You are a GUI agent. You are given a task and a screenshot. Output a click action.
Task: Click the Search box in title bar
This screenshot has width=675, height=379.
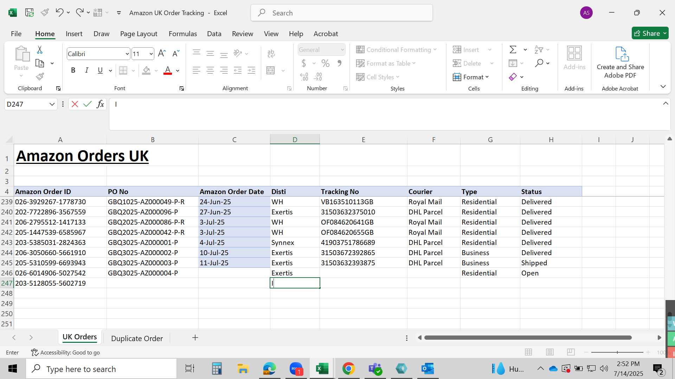(x=342, y=13)
